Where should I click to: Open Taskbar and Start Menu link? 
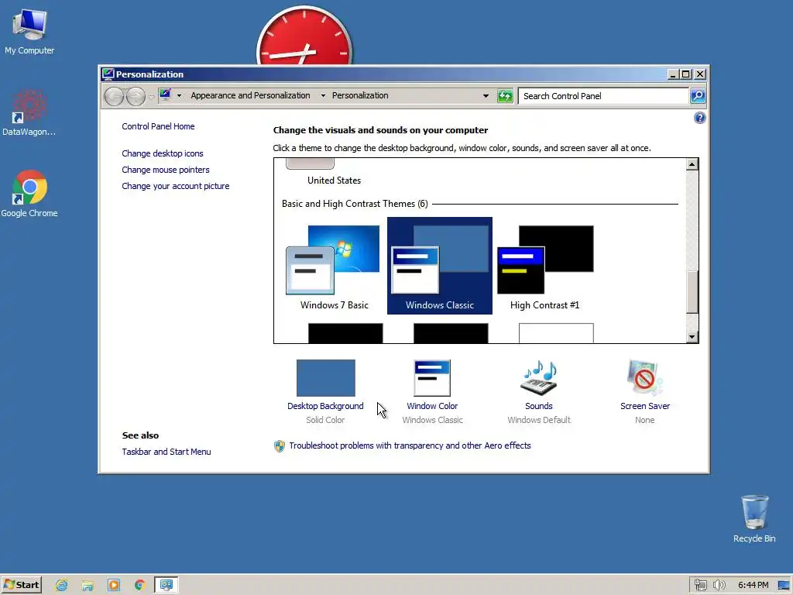tap(166, 452)
